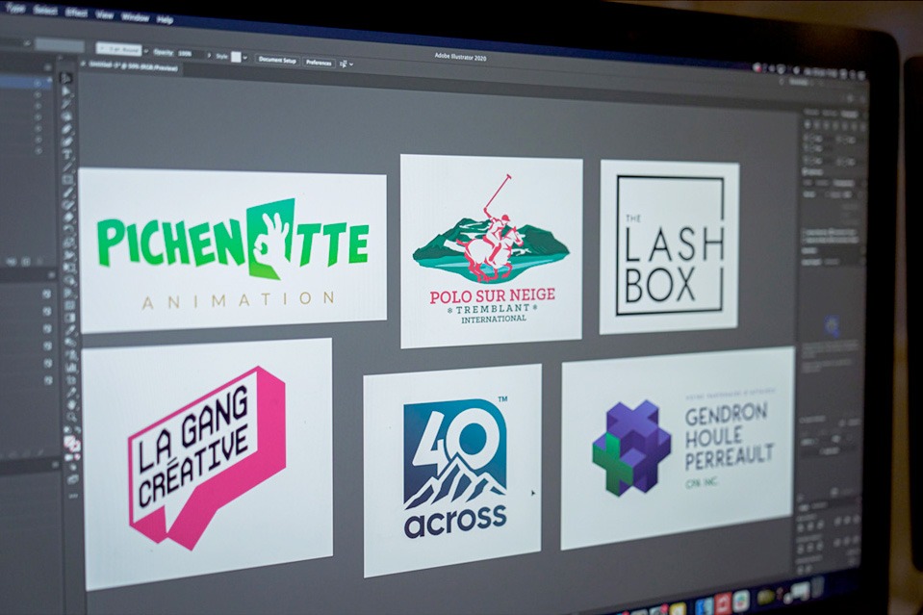Change the screen mode icon in toolbar
923x615 pixels.
pyautogui.click(x=72, y=479)
